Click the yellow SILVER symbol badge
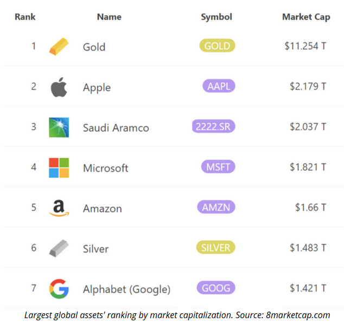This screenshot has width=344, height=329. [215, 247]
